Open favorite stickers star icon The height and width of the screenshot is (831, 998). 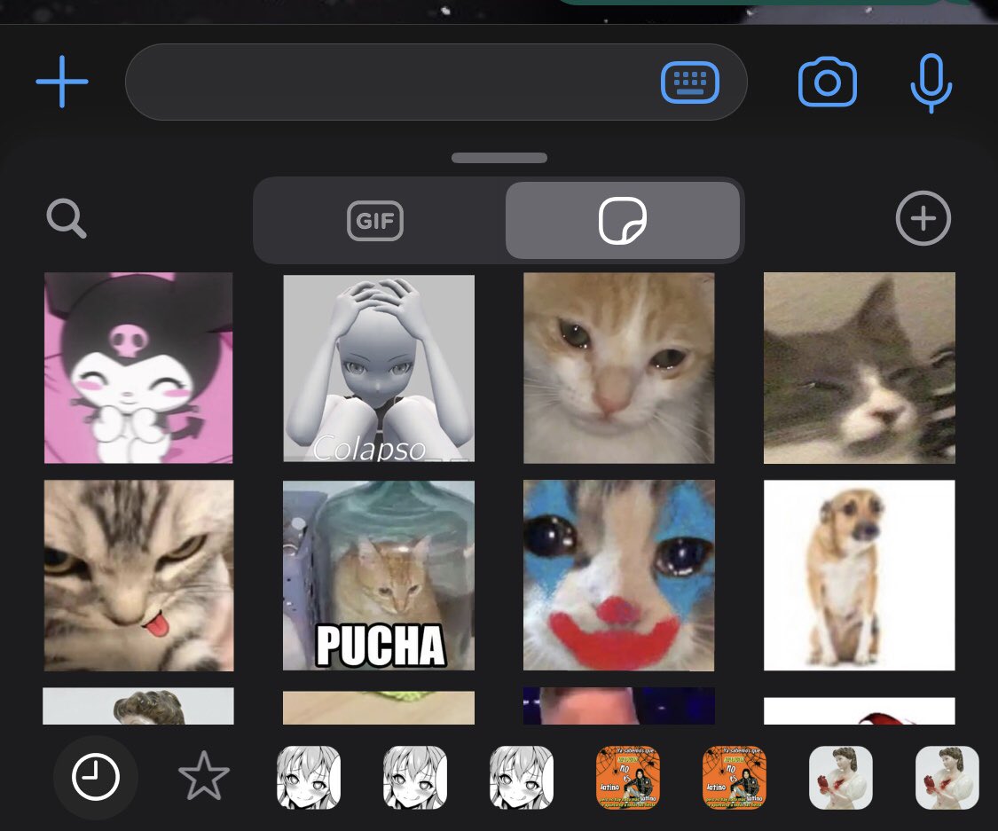[x=204, y=776]
